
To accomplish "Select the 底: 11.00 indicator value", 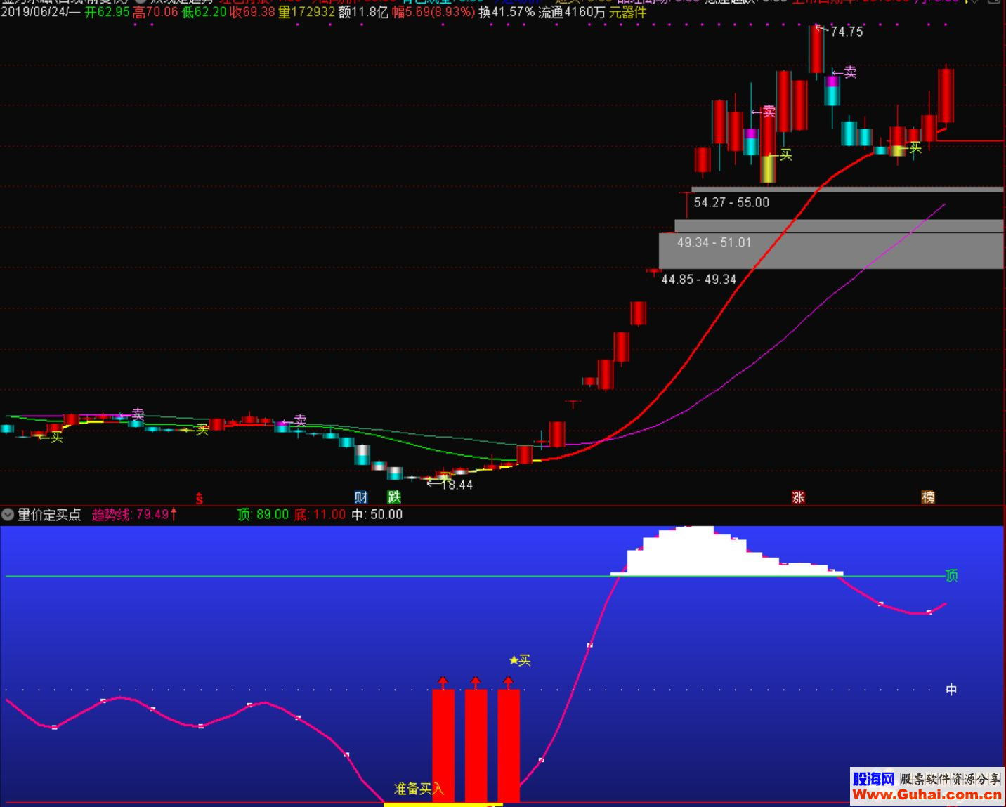I will (x=320, y=515).
